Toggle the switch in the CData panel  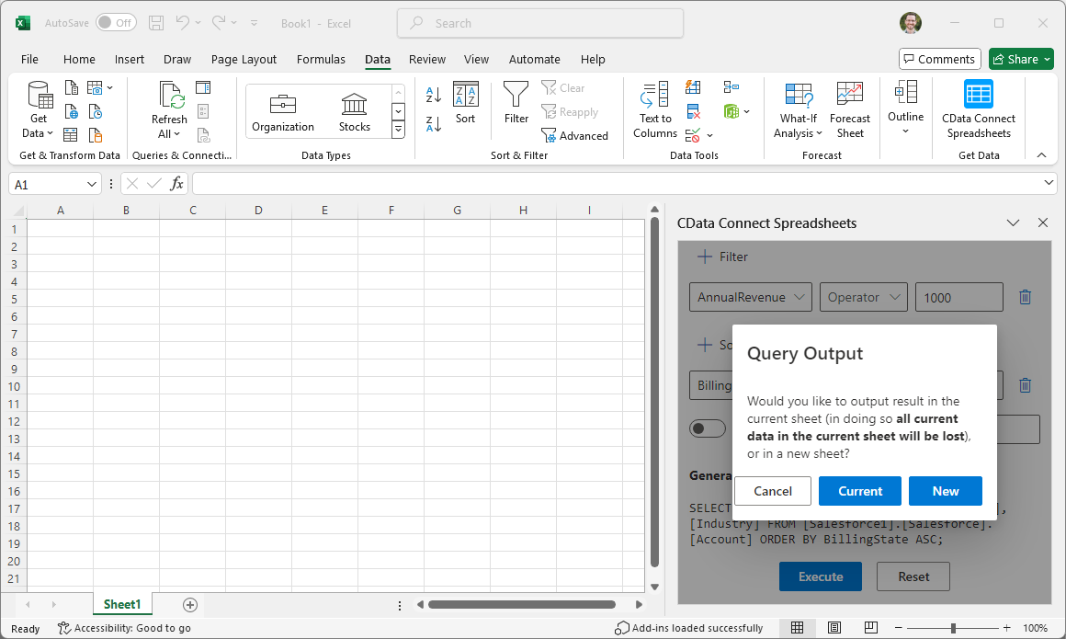708,428
